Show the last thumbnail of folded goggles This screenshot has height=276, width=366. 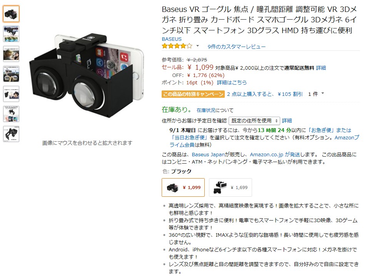(x=11, y=134)
